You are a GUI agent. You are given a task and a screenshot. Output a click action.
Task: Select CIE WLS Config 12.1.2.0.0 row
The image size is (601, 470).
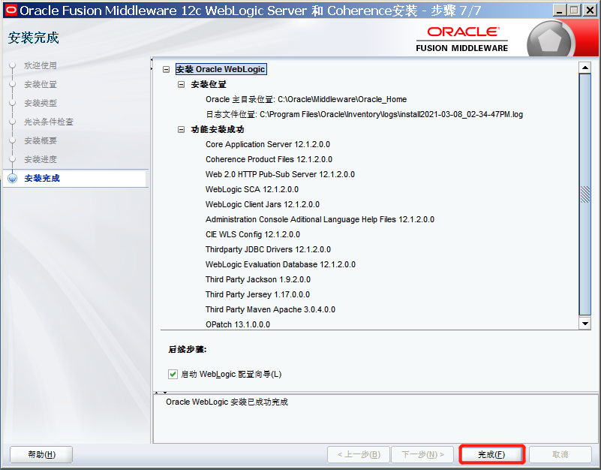pyautogui.click(x=253, y=234)
